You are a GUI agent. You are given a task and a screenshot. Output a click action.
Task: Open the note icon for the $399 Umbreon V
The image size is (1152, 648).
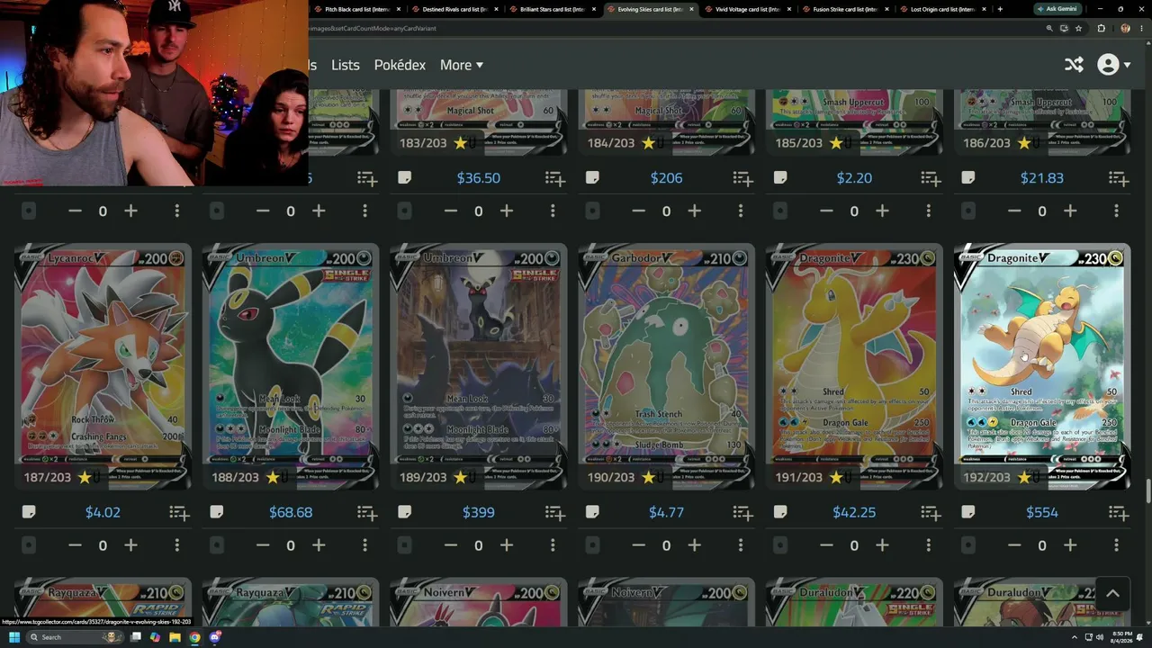coord(405,512)
